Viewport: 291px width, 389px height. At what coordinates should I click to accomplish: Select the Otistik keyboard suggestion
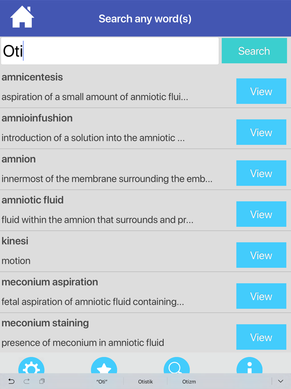[x=145, y=381]
